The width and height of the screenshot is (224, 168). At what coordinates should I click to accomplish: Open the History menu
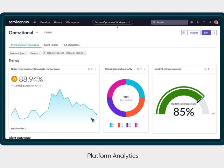[58, 22]
